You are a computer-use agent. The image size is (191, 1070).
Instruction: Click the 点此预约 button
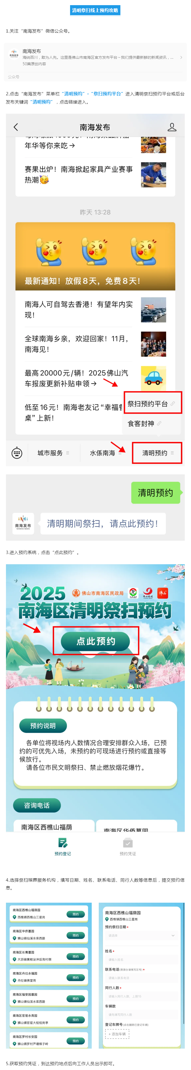(96, 641)
